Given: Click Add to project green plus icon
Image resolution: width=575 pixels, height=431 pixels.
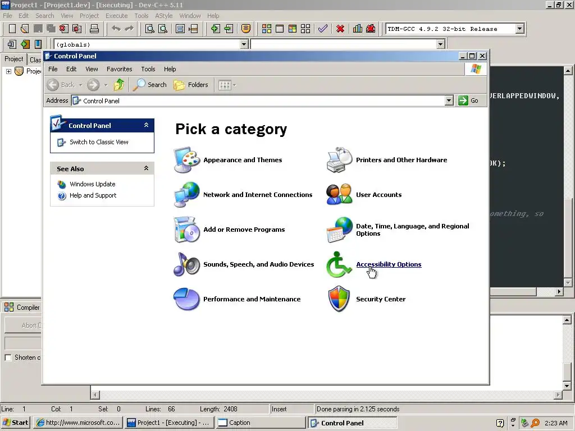Looking at the screenshot, I should pyautogui.click(x=215, y=29).
